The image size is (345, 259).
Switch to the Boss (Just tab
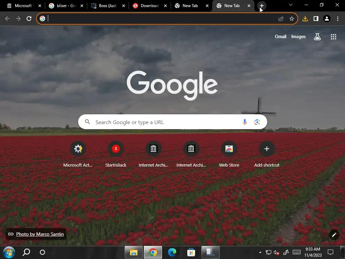107,6
